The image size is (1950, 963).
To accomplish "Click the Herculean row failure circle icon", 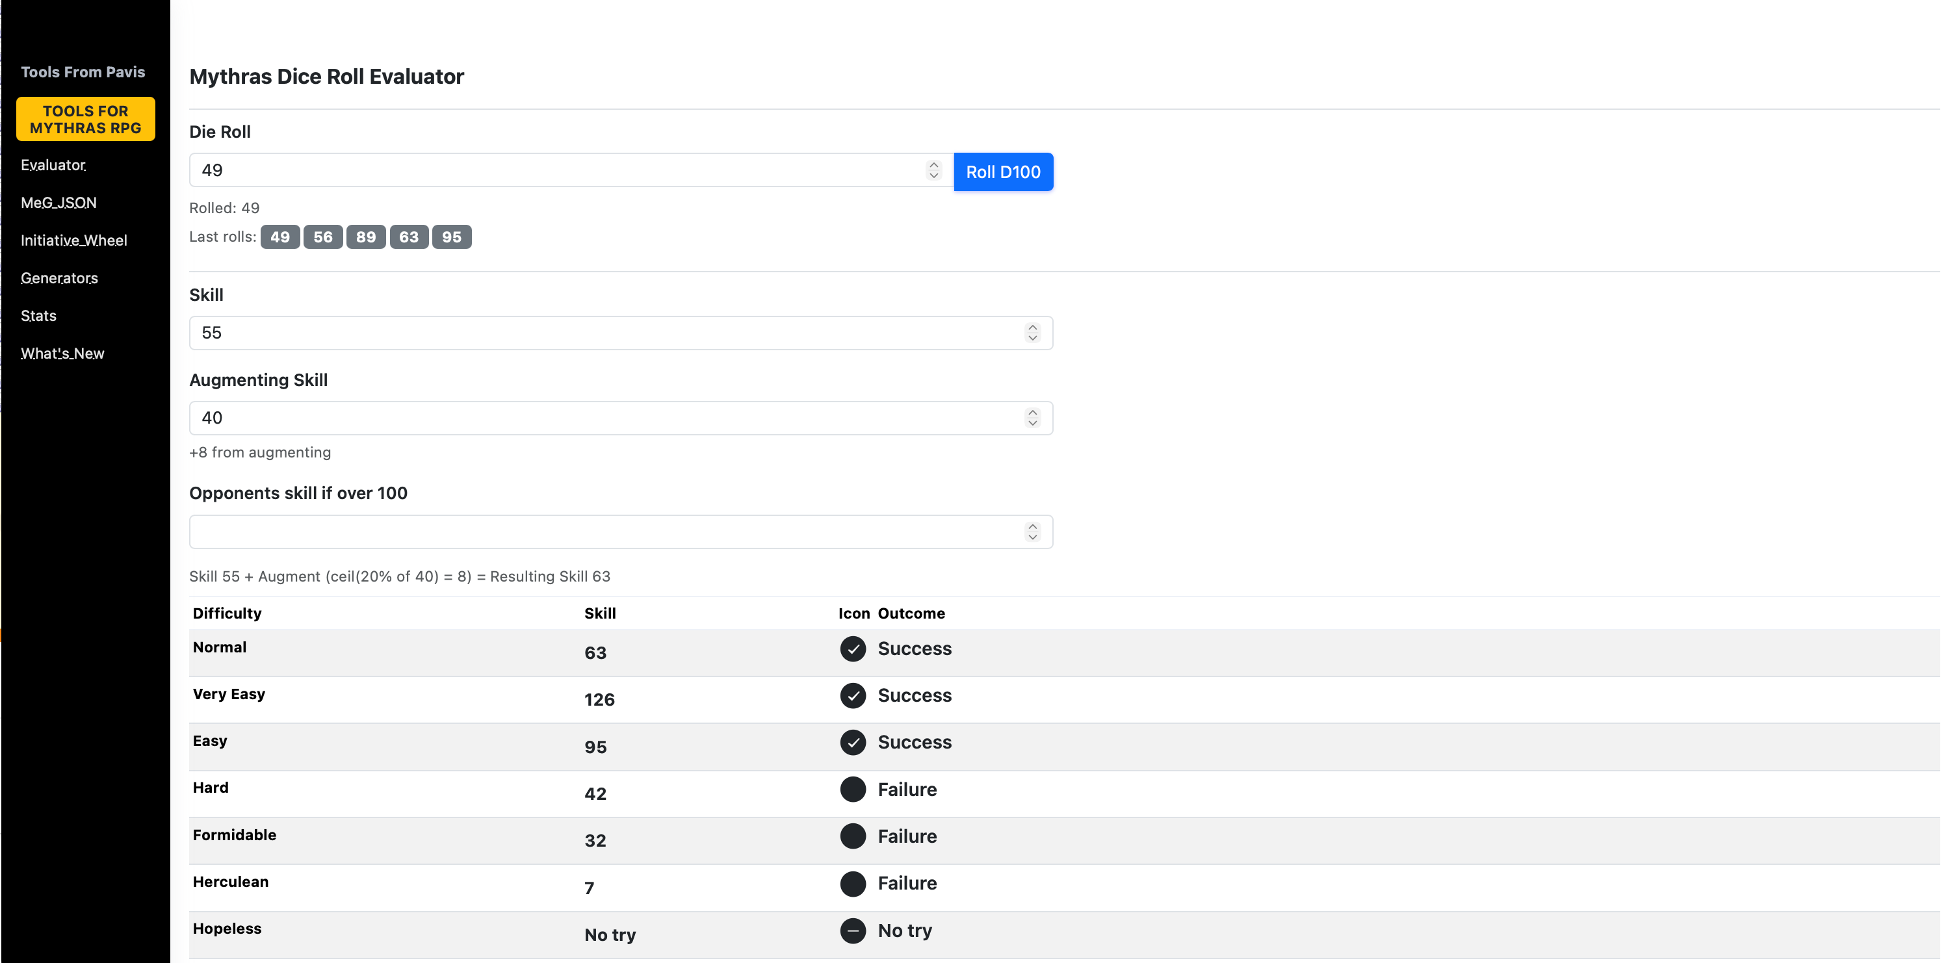I will tap(852, 884).
